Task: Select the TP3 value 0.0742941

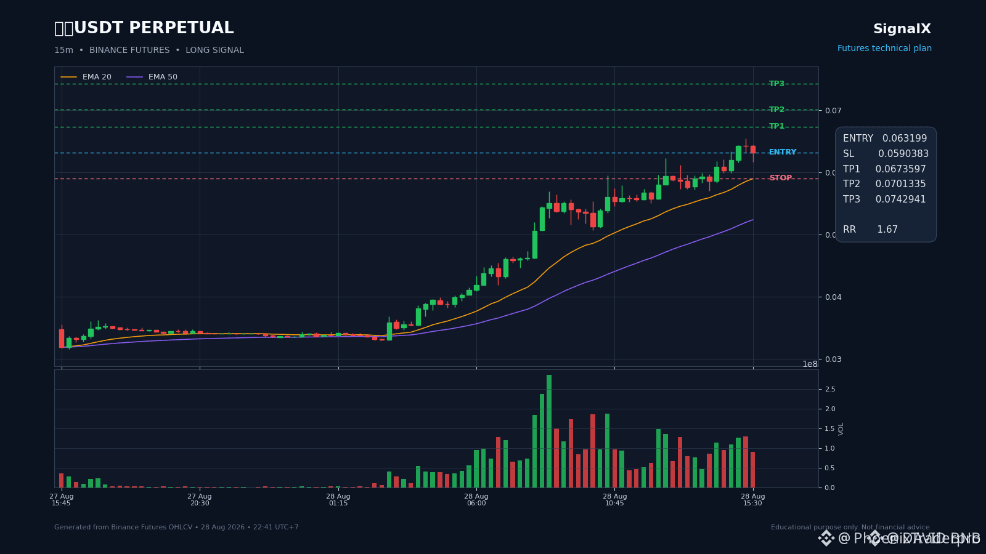Action: tap(900, 199)
